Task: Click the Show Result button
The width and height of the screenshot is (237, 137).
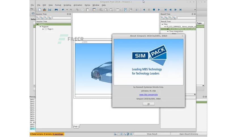Action: 152,134
